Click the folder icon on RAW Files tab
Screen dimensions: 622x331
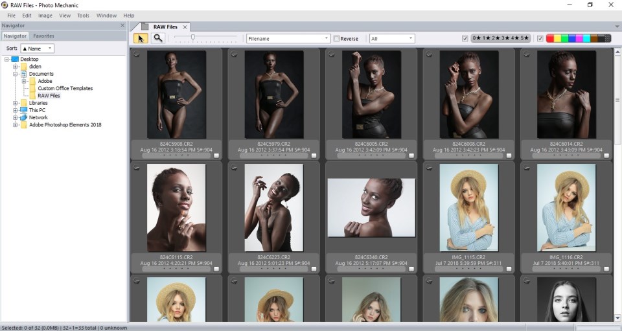pos(145,27)
